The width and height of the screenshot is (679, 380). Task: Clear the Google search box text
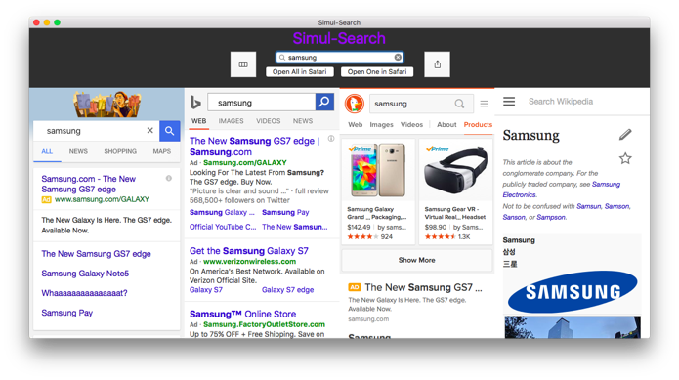point(149,130)
